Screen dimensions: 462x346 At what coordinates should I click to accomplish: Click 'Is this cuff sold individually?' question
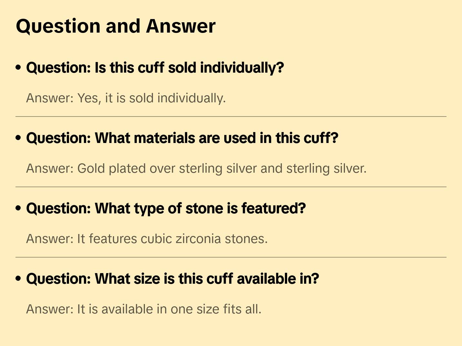pos(155,68)
